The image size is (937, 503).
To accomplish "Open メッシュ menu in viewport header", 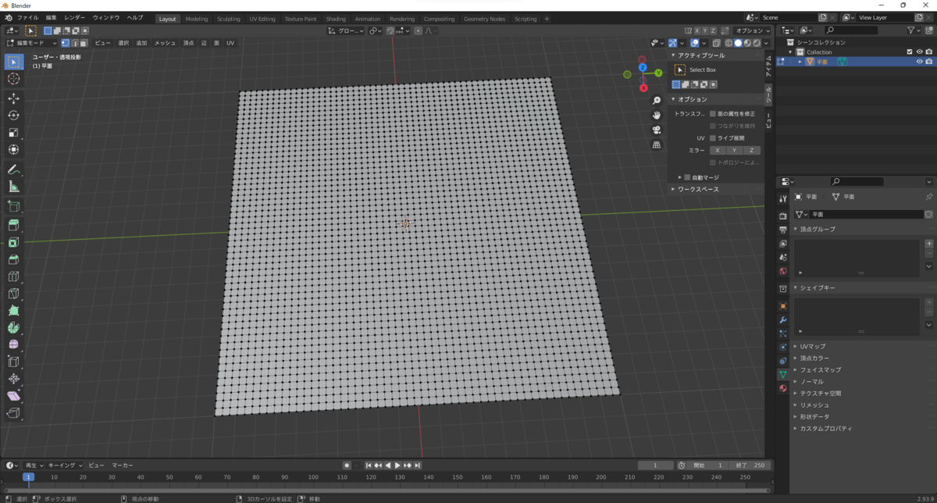I will pyautogui.click(x=165, y=43).
